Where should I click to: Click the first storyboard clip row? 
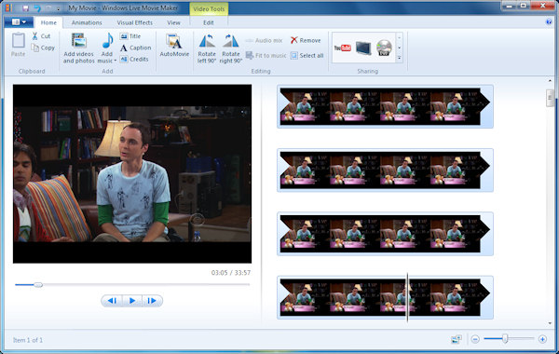tap(385, 106)
